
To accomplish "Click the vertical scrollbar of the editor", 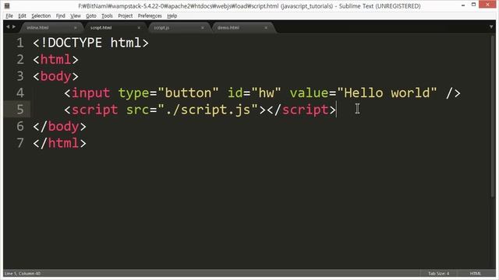I will click(493, 116).
